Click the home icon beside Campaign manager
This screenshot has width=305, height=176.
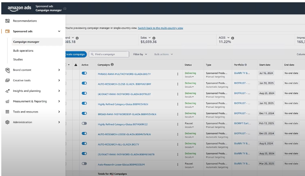65,8
